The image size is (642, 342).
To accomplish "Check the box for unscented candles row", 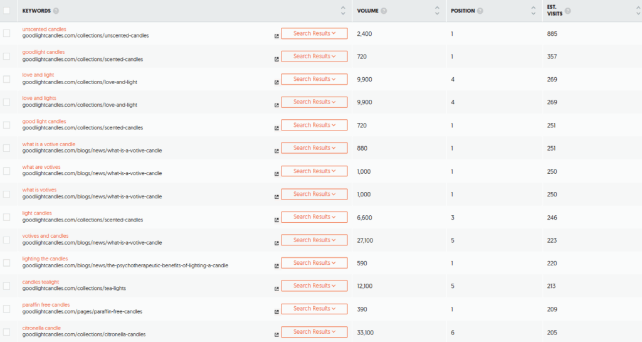I will pyautogui.click(x=6, y=33).
